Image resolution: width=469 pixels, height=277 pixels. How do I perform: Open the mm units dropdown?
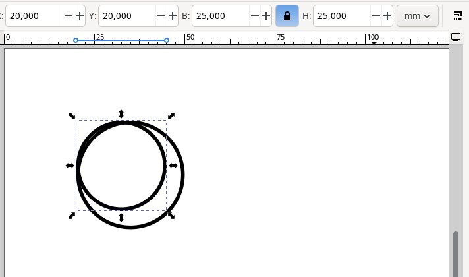coord(418,16)
